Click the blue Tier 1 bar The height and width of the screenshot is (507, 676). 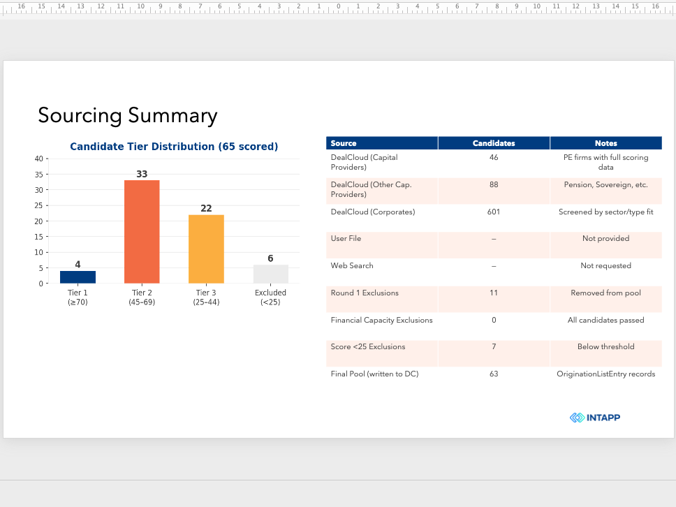pyautogui.click(x=78, y=277)
